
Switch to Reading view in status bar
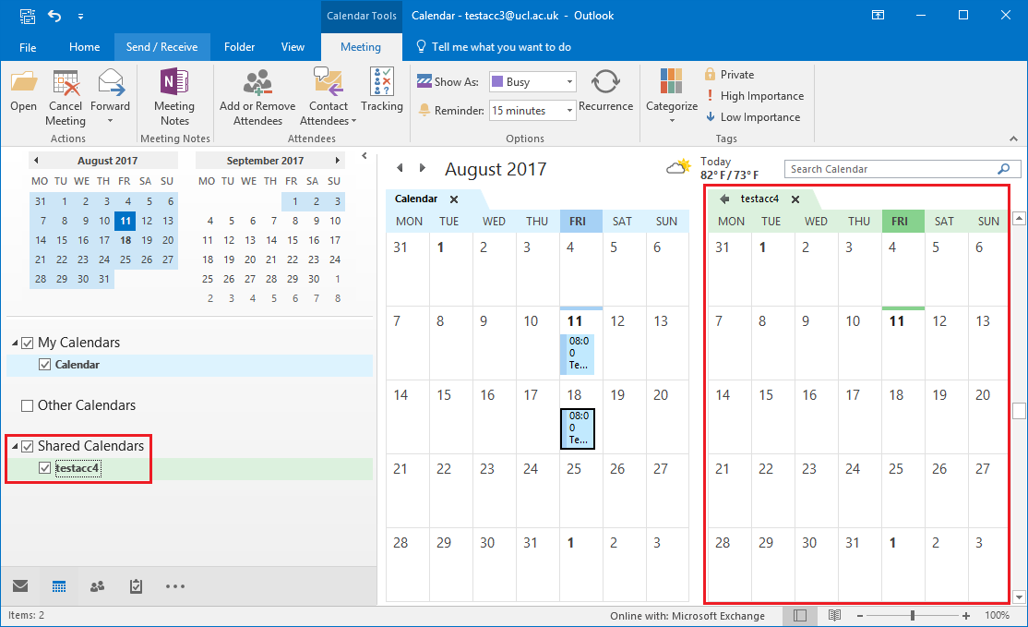tap(834, 616)
